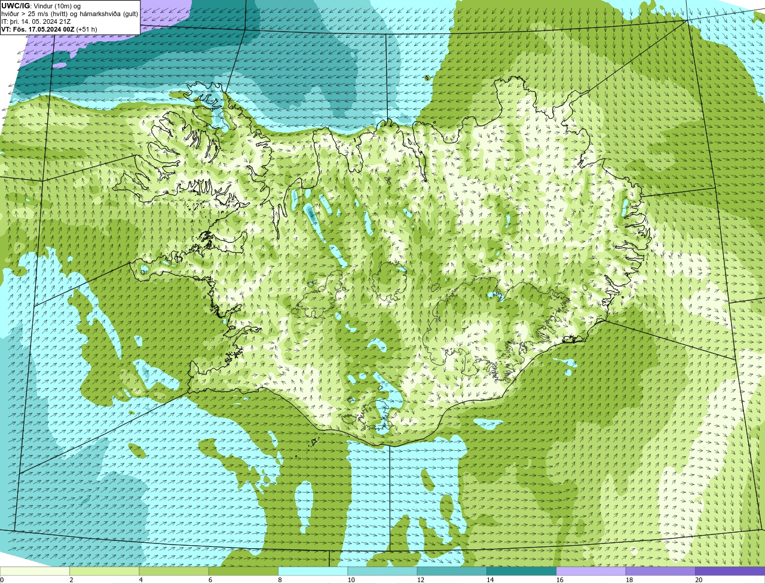Click the purple 18–20 m/s legend swatch
Image resolution: width=765 pixels, height=584 pixels.
[661, 571]
